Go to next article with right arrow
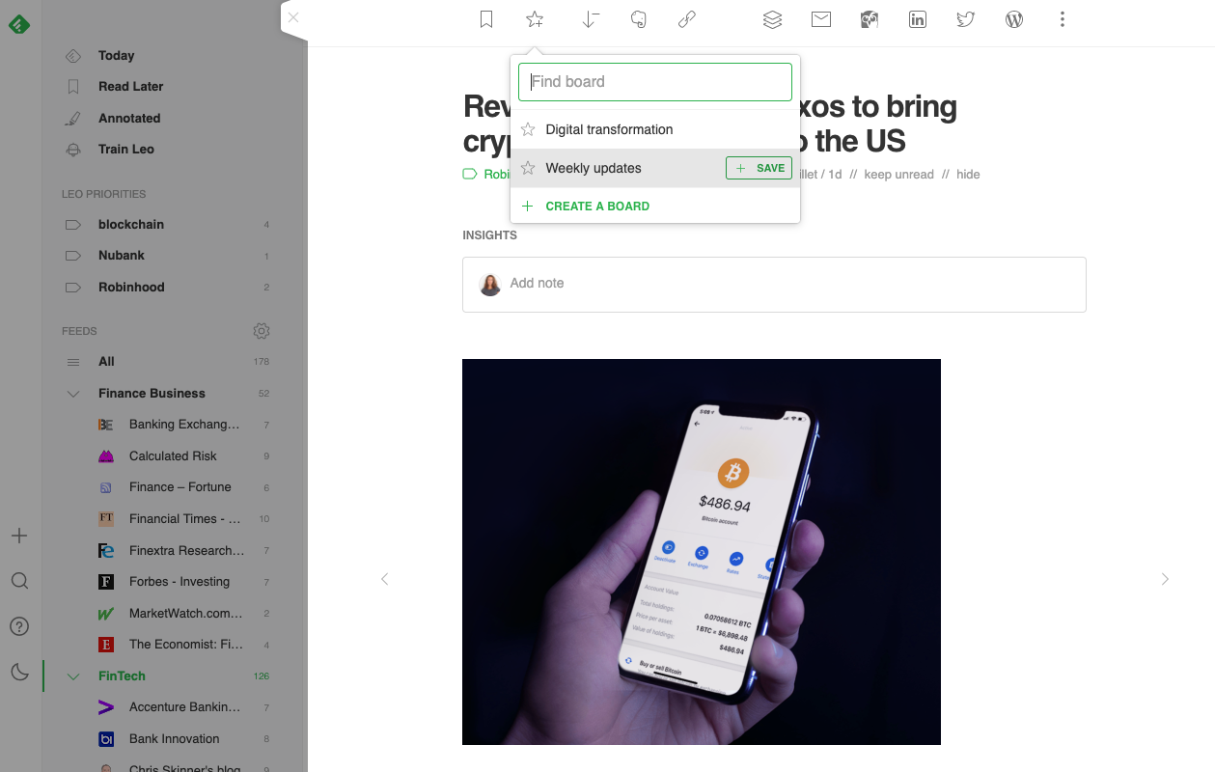The height and width of the screenshot is (772, 1215). tap(1165, 579)
